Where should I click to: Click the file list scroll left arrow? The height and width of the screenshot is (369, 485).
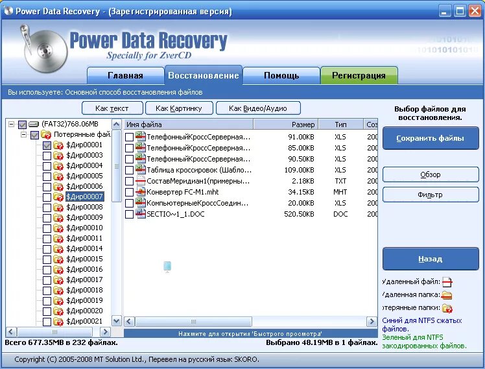pos(129,322)
